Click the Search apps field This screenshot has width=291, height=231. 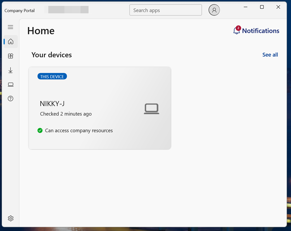(165, 10)
